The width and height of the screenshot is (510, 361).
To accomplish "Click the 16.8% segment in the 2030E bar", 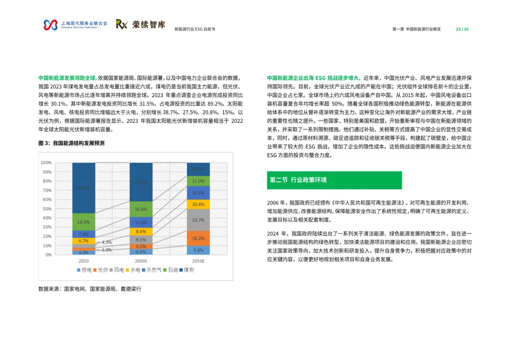I will pos(141,209).
